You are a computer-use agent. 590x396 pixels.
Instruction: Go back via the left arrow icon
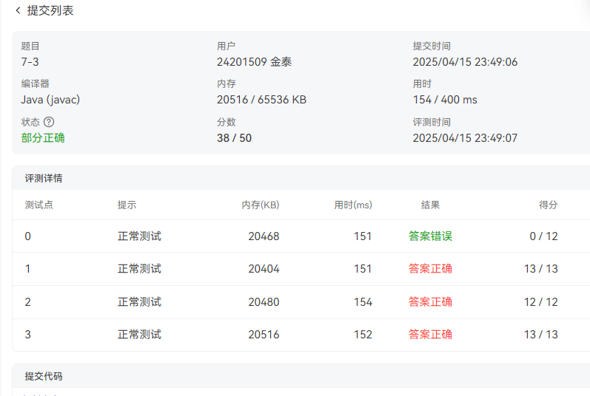(18, 10)
